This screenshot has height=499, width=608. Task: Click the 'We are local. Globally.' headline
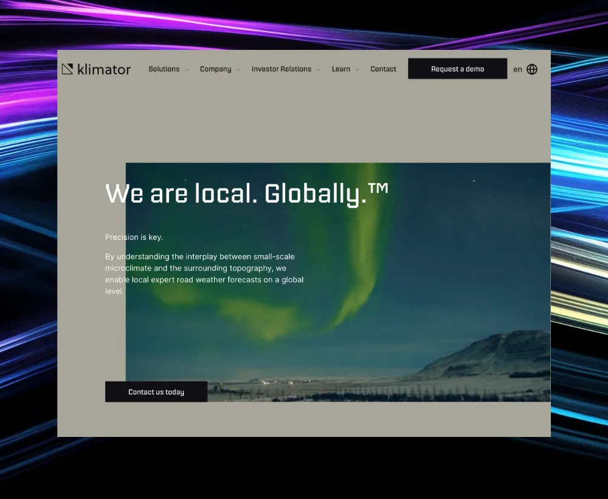click(x=246, y=194)
